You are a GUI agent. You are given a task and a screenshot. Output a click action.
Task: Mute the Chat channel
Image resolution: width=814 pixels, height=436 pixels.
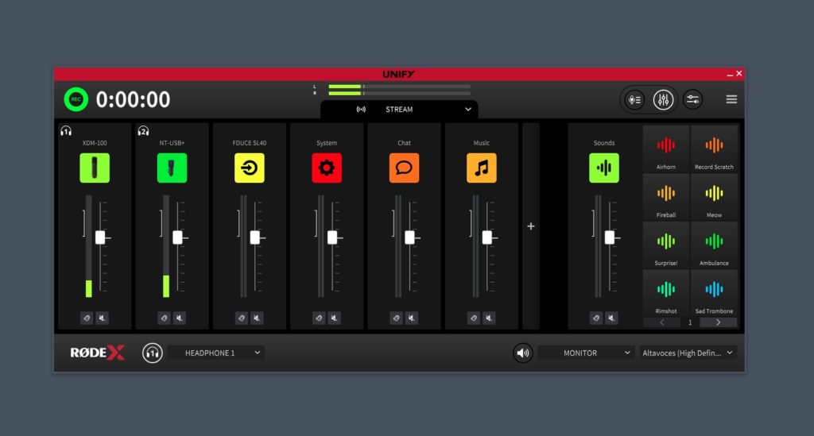(x=412, y=318)
